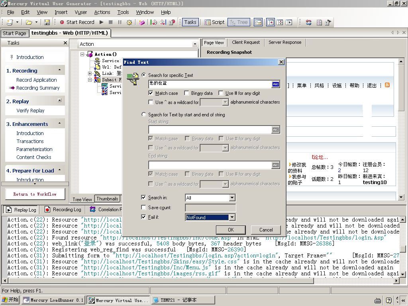Click the red-bar clock end transaction icon
Screen dimensions: 408x306
pos(163,22)
